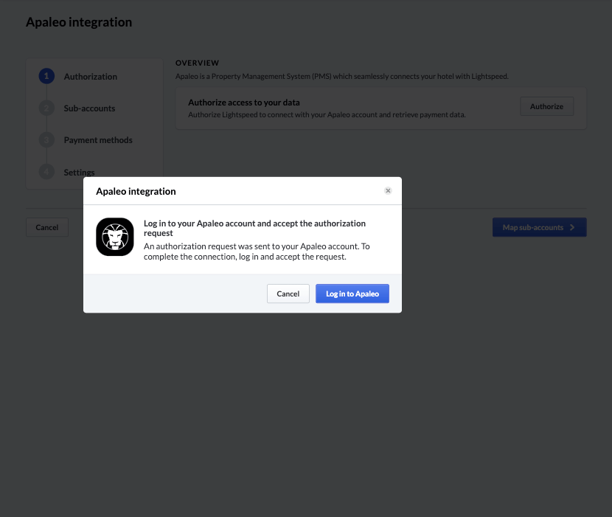Click the step 3 circle beside Payment methods

(46, 139)
